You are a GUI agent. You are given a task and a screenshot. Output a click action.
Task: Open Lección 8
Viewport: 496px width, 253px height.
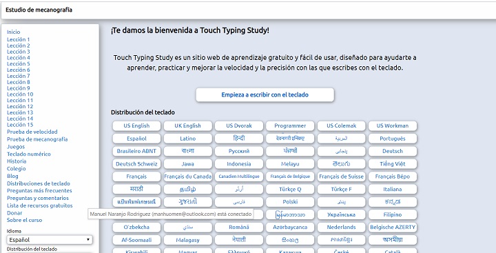click(19, 82)
